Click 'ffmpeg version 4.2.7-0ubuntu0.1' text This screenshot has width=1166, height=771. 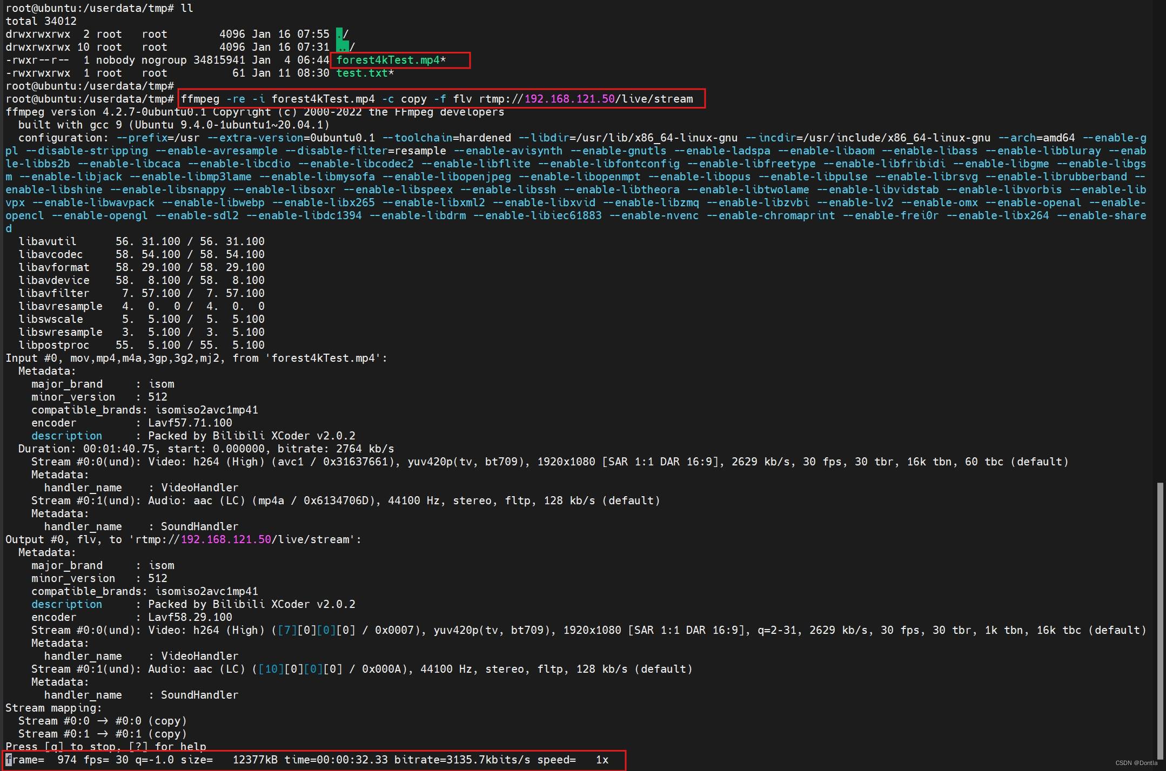(106, 112)
